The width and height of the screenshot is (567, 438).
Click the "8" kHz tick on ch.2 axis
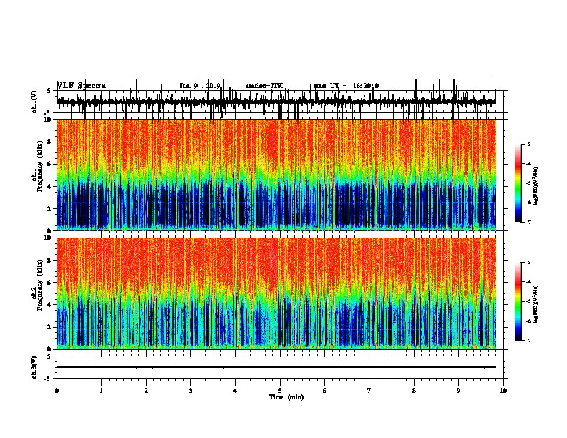point(49,261)
